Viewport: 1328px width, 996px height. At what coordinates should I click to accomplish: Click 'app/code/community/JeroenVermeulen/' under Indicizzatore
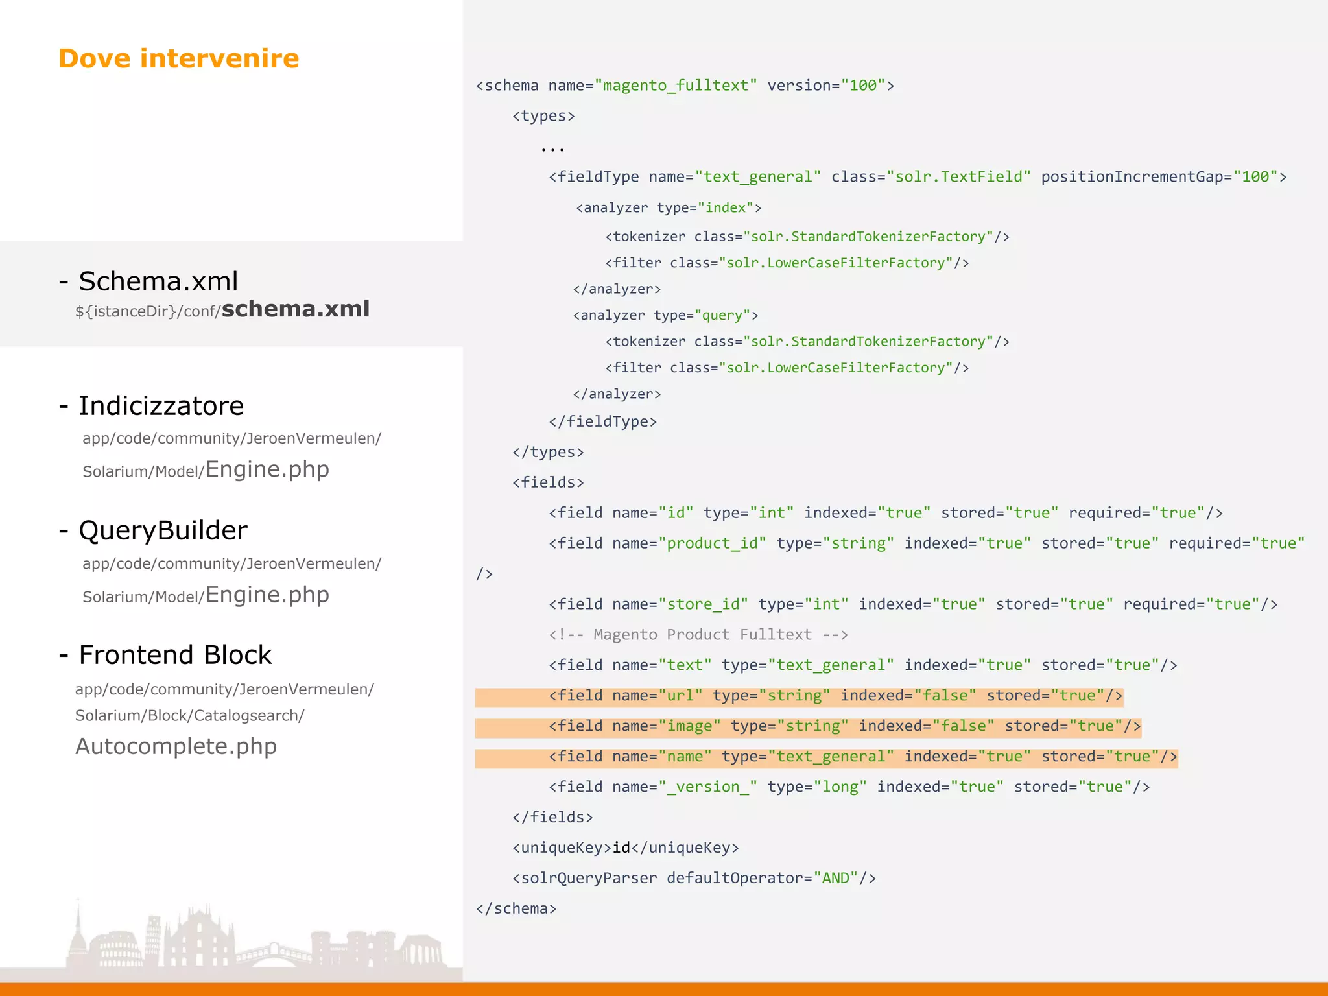[232, 439]
